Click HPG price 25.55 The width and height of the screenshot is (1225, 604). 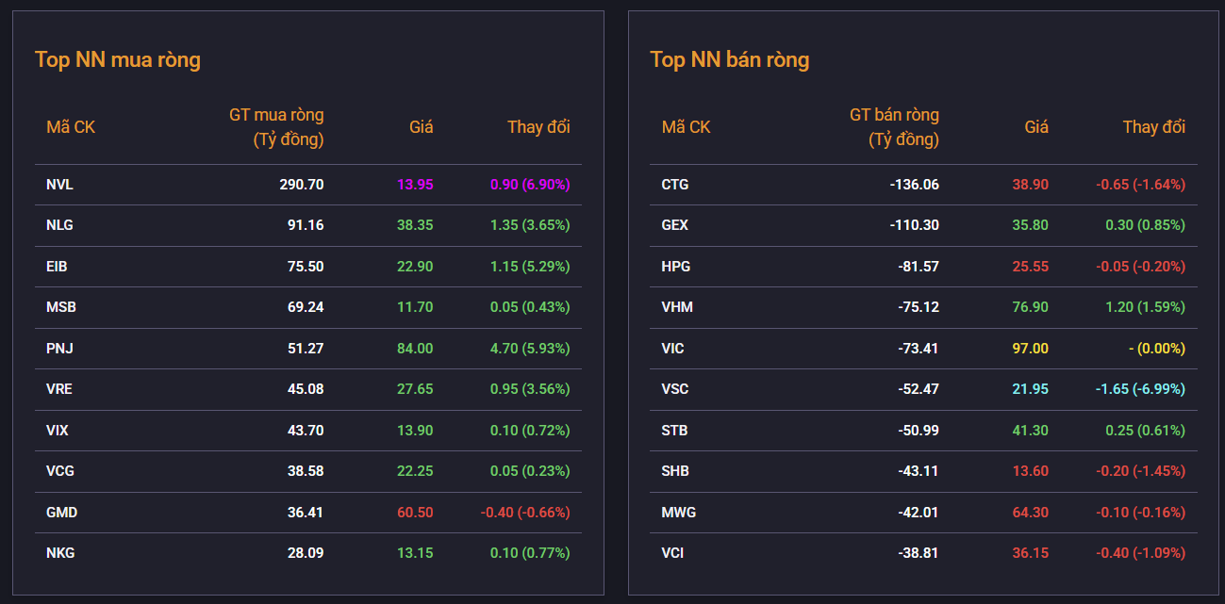pos(1031,267)
